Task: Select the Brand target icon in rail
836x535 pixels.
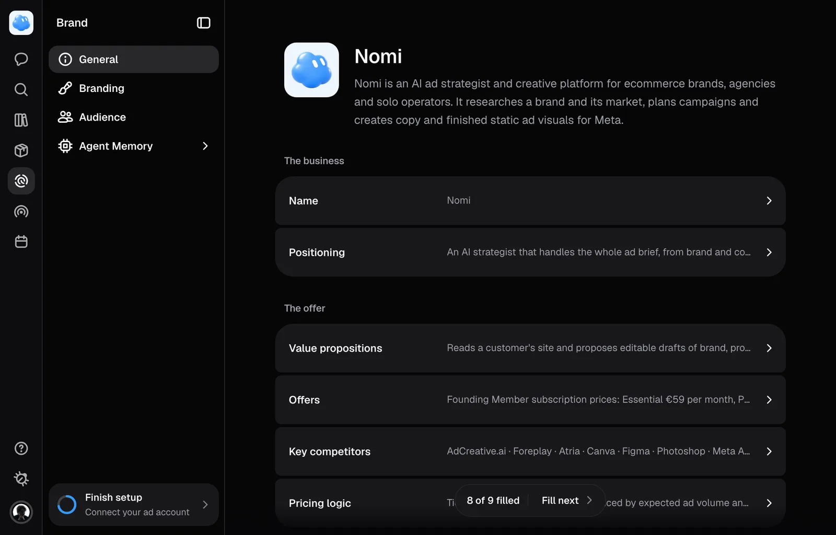Action: (x=21, y=181)
